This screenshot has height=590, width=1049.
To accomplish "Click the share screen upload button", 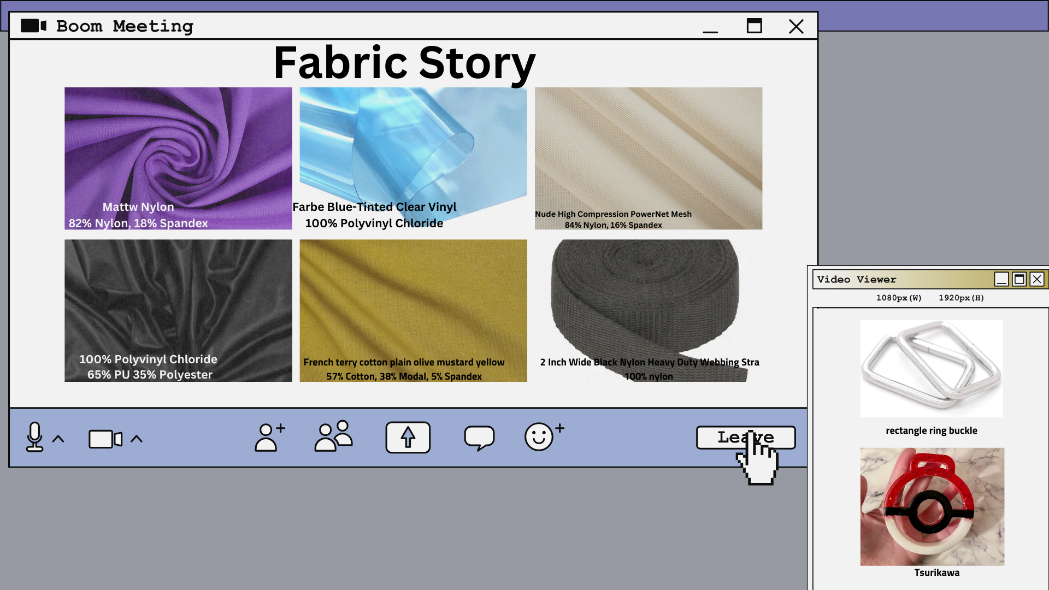I will [x=408, y=438].
